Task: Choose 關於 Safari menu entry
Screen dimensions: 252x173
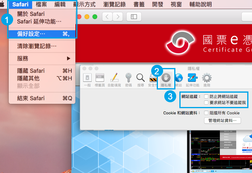Action: 42,14
